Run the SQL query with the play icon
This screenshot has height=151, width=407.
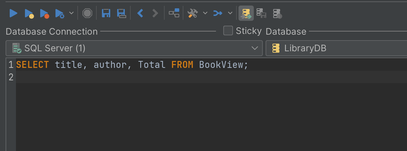tap(13, 13)
